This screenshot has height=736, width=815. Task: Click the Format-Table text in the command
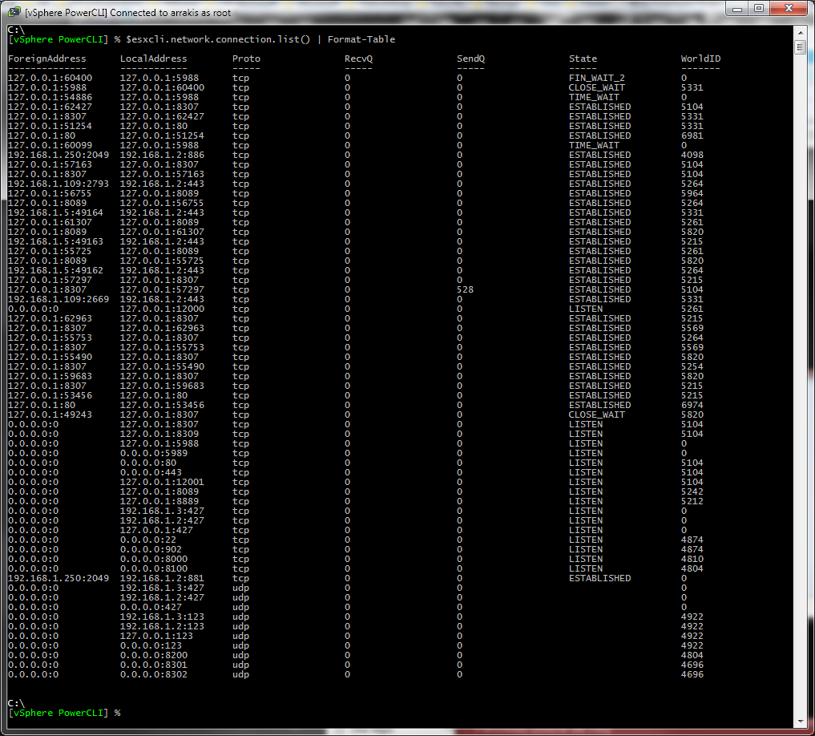[x=361, y=39]
